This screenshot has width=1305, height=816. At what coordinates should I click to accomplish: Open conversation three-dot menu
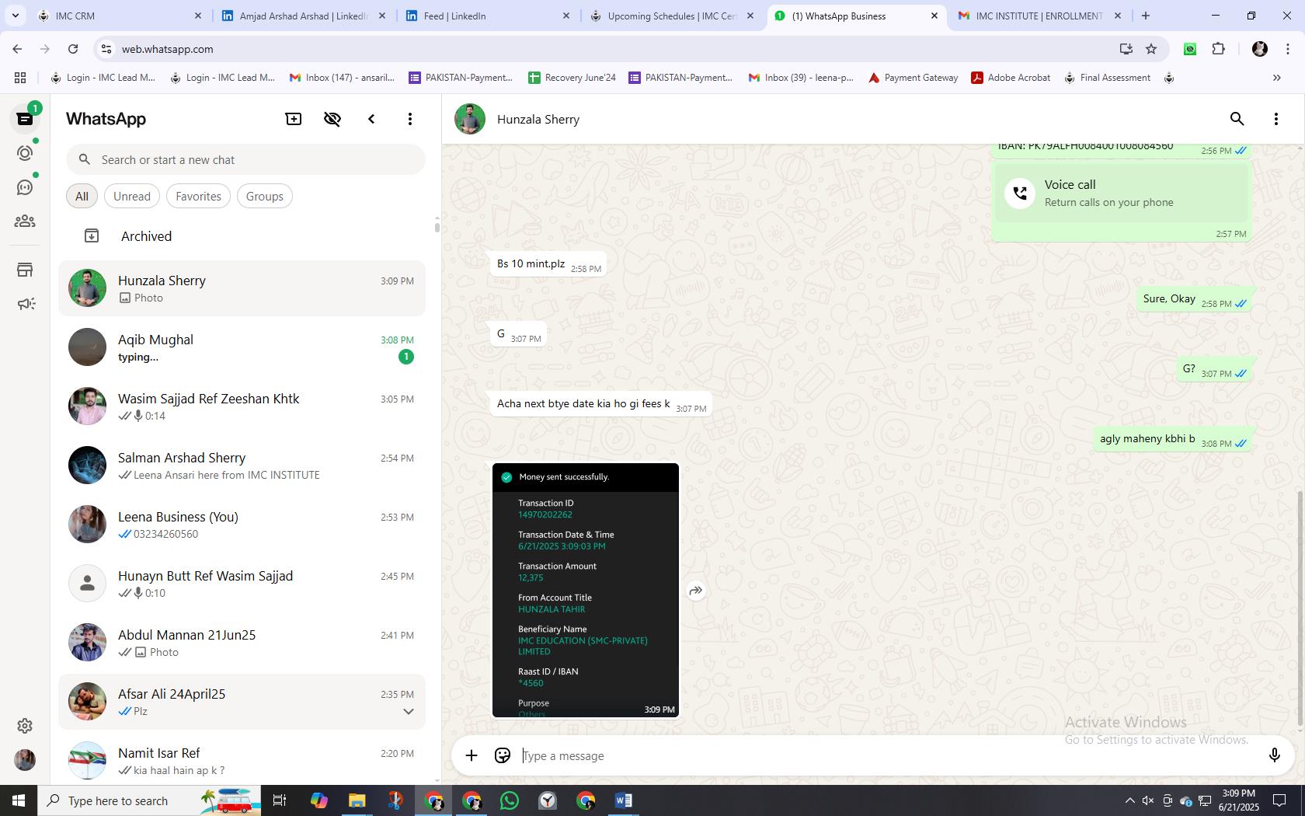pos(1275,119)
